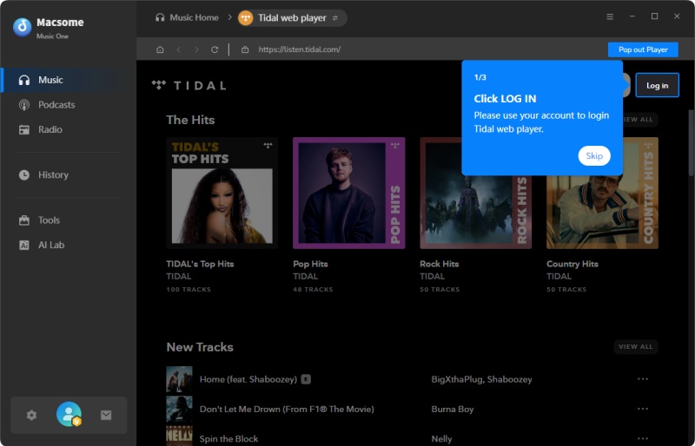Go to Music Home breadcrumb
The image size is (695, 446).
(x=187, y=17)
